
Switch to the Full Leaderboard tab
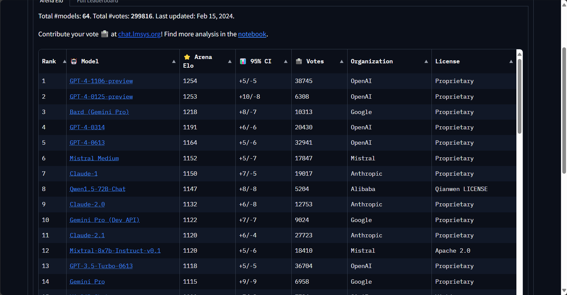click(x=98, y=1)
